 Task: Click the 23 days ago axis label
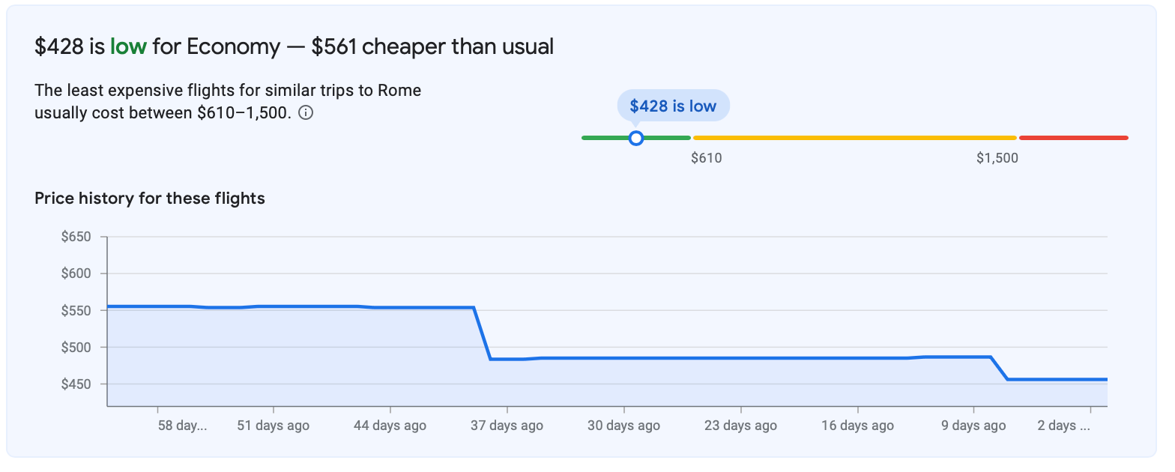click(x=740, y=426)
